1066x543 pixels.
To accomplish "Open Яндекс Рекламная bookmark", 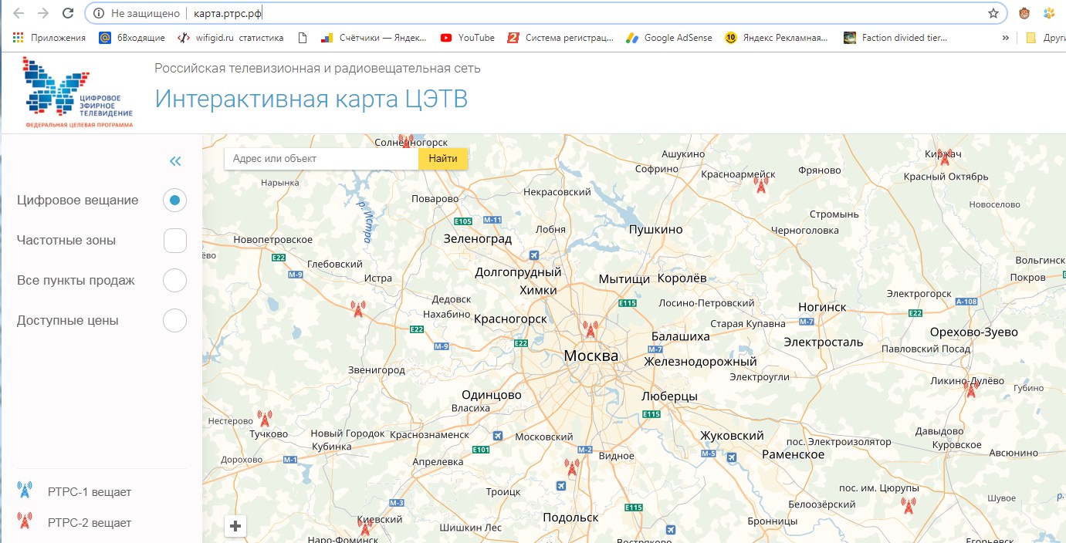I will (777, 37).
